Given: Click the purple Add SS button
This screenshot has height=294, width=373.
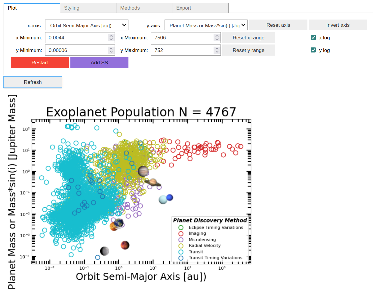Looking at the screenshot, I should coord(99,63).
